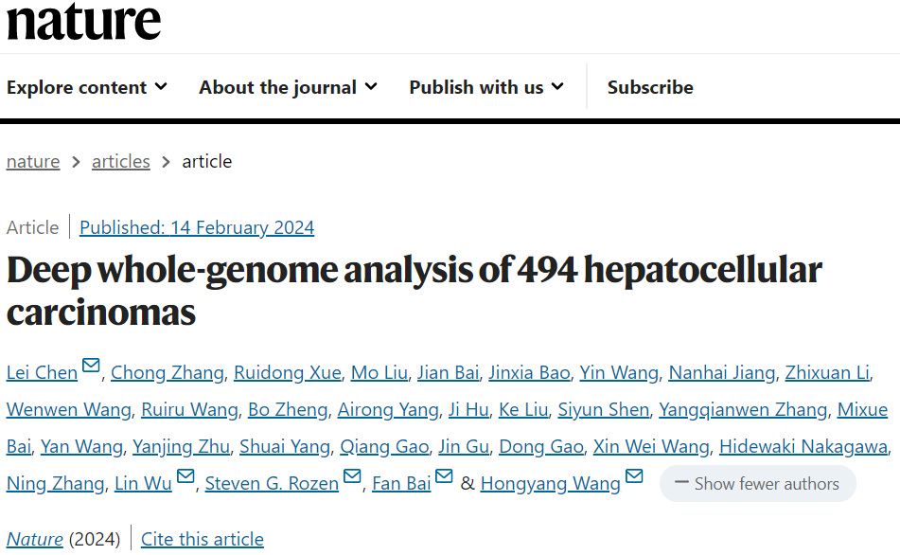Viewport: 900px width, 555px height.
Task: Click the mail icon next to Fan Bai
Action: coord(444,476)
